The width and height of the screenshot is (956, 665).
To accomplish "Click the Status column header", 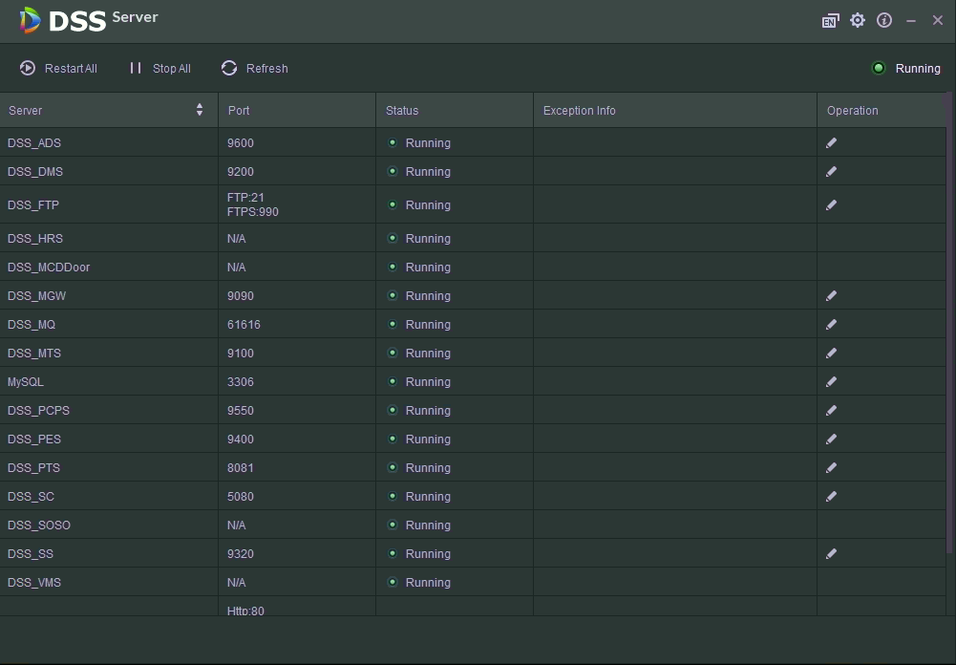I will [x=402, y=111].
